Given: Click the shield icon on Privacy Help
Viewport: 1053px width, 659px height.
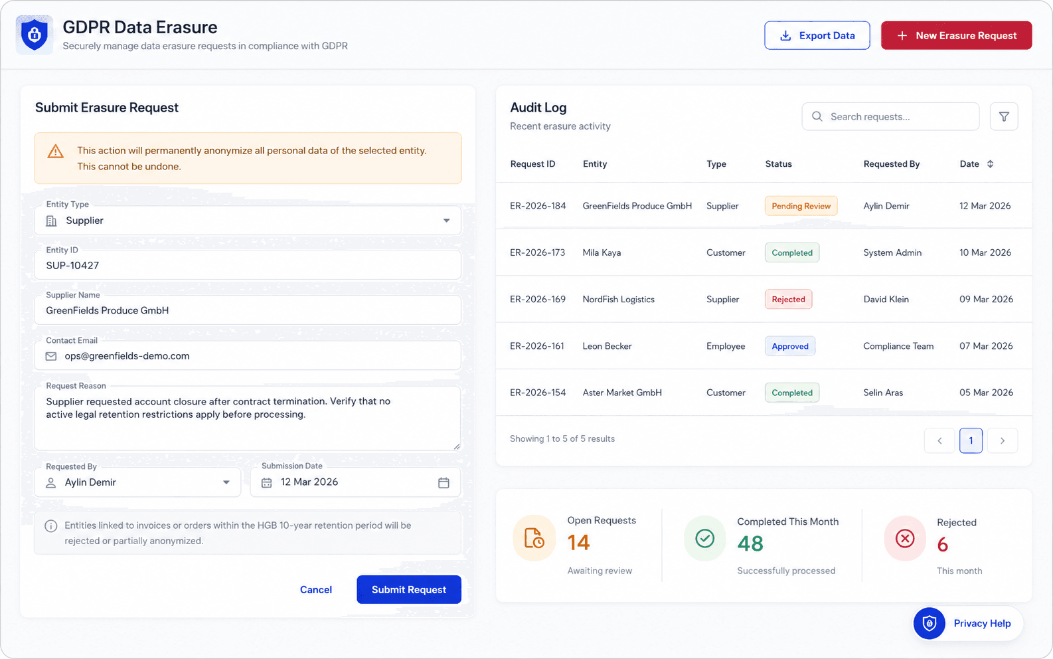Looking at the screenshot, I should (x=930, y=623).
